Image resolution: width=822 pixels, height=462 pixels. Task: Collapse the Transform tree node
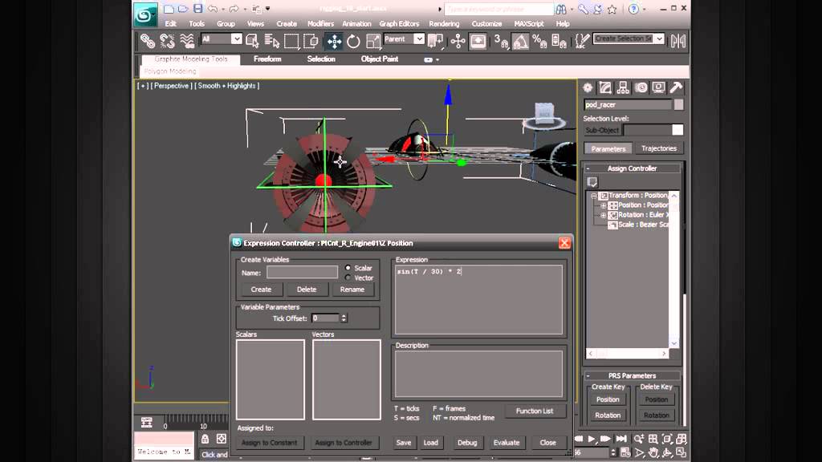[x=594, y=196]
